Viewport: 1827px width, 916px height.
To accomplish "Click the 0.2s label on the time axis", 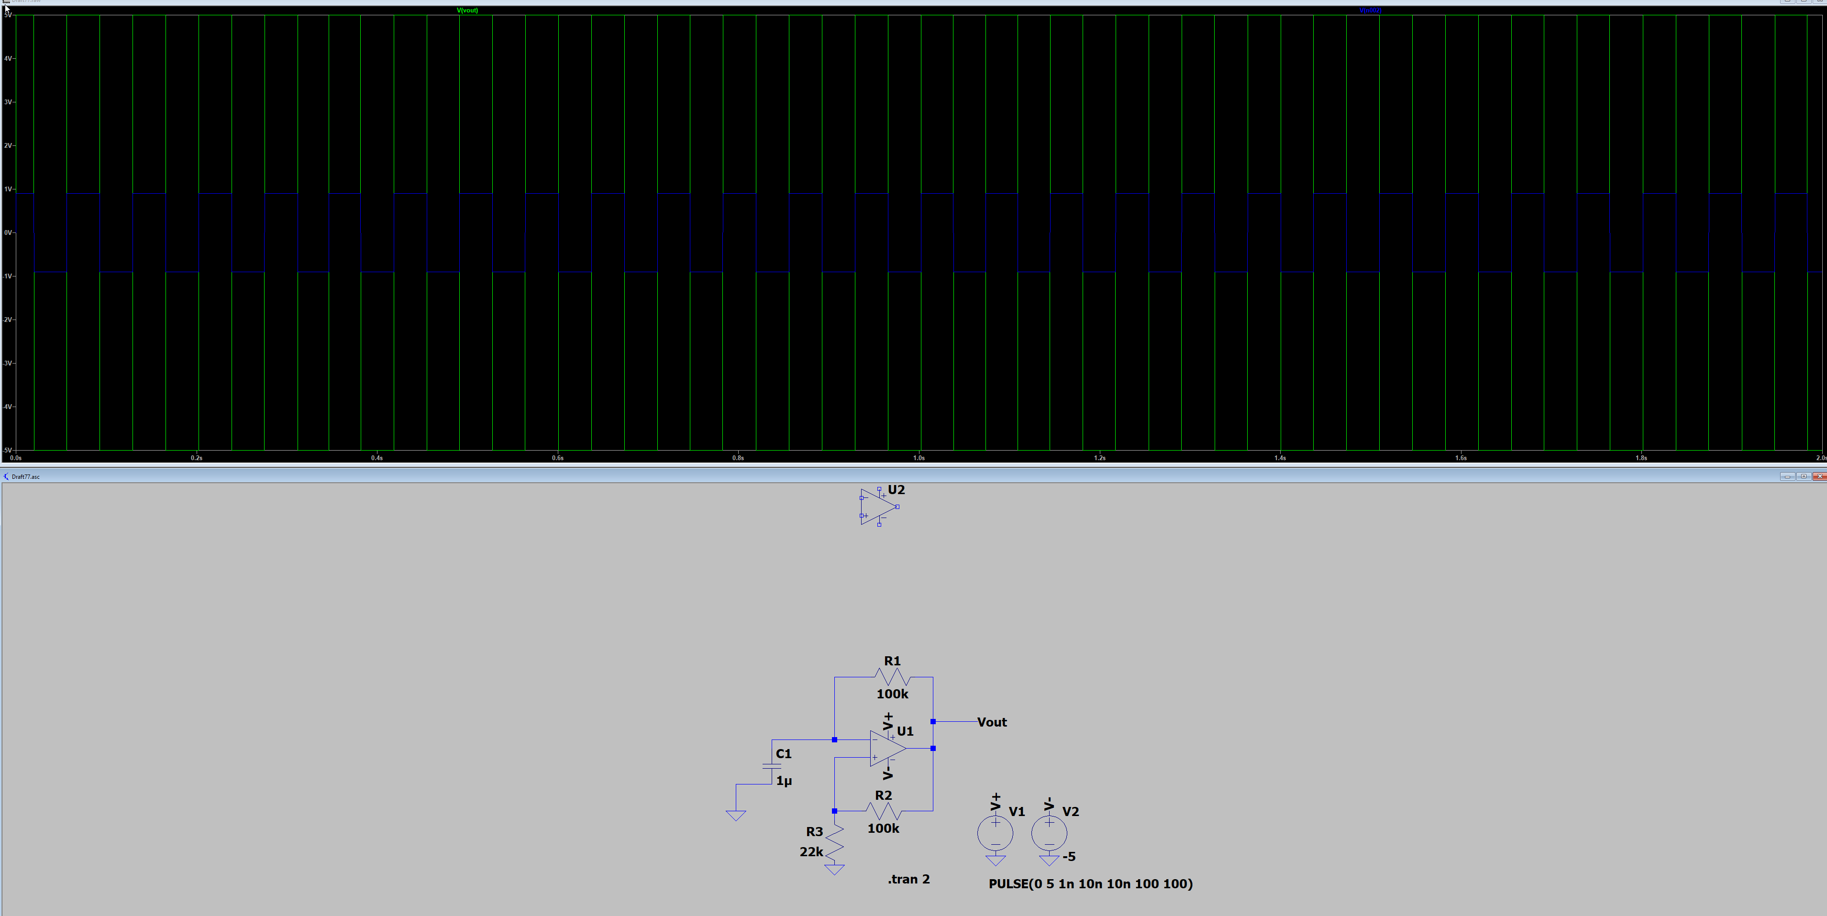I will 197,458.
